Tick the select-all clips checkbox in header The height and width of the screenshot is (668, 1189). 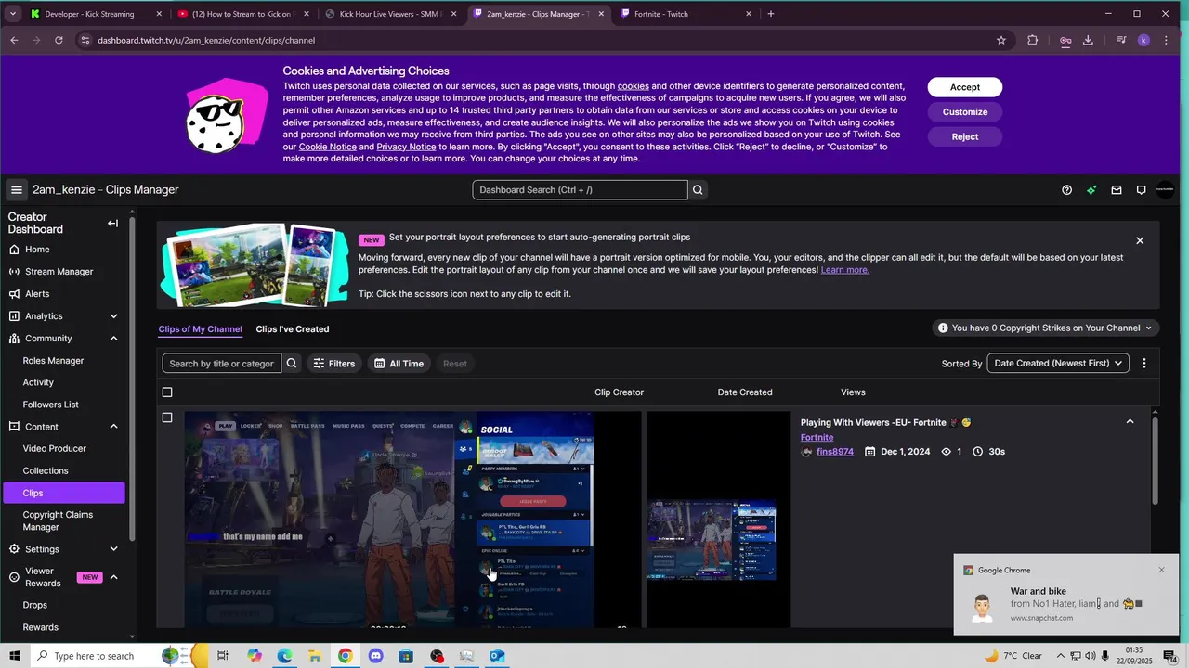167,392
